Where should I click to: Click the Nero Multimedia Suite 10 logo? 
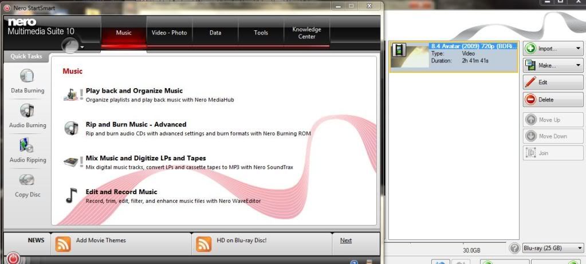pyautogui.click(x=40, y=27)
